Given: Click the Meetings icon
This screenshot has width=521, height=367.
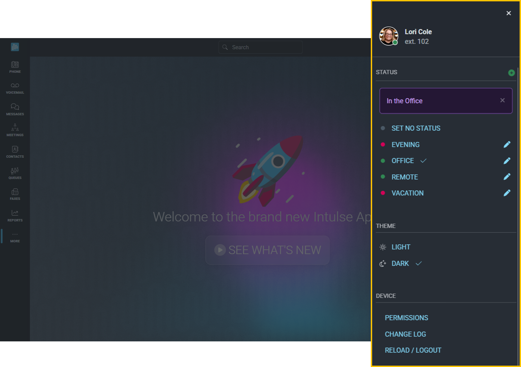Looking at the screenshot, I should pos(15,130).
